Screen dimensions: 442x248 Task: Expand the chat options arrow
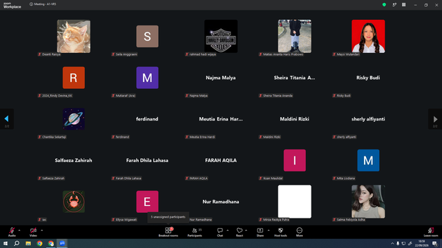[227, 230]
